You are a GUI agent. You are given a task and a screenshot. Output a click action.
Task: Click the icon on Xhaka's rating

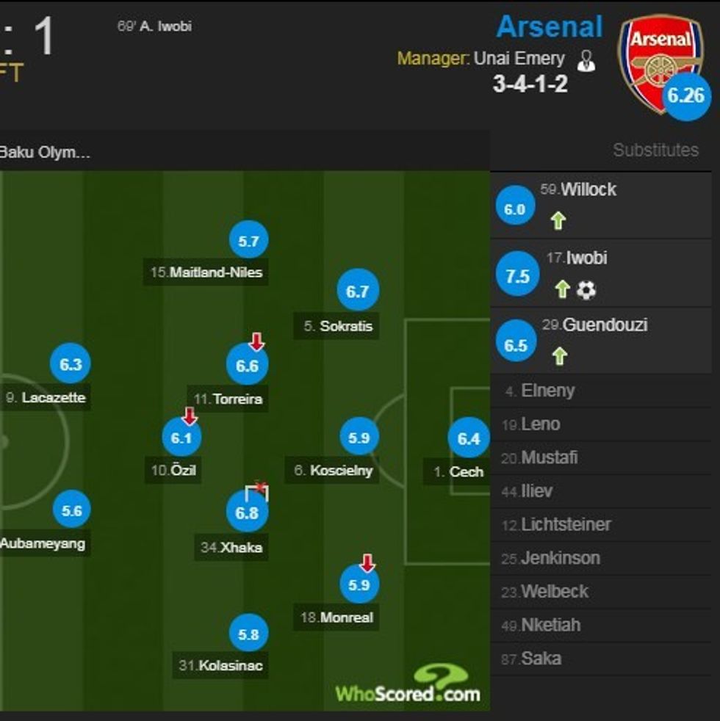[x=258, y=490]
